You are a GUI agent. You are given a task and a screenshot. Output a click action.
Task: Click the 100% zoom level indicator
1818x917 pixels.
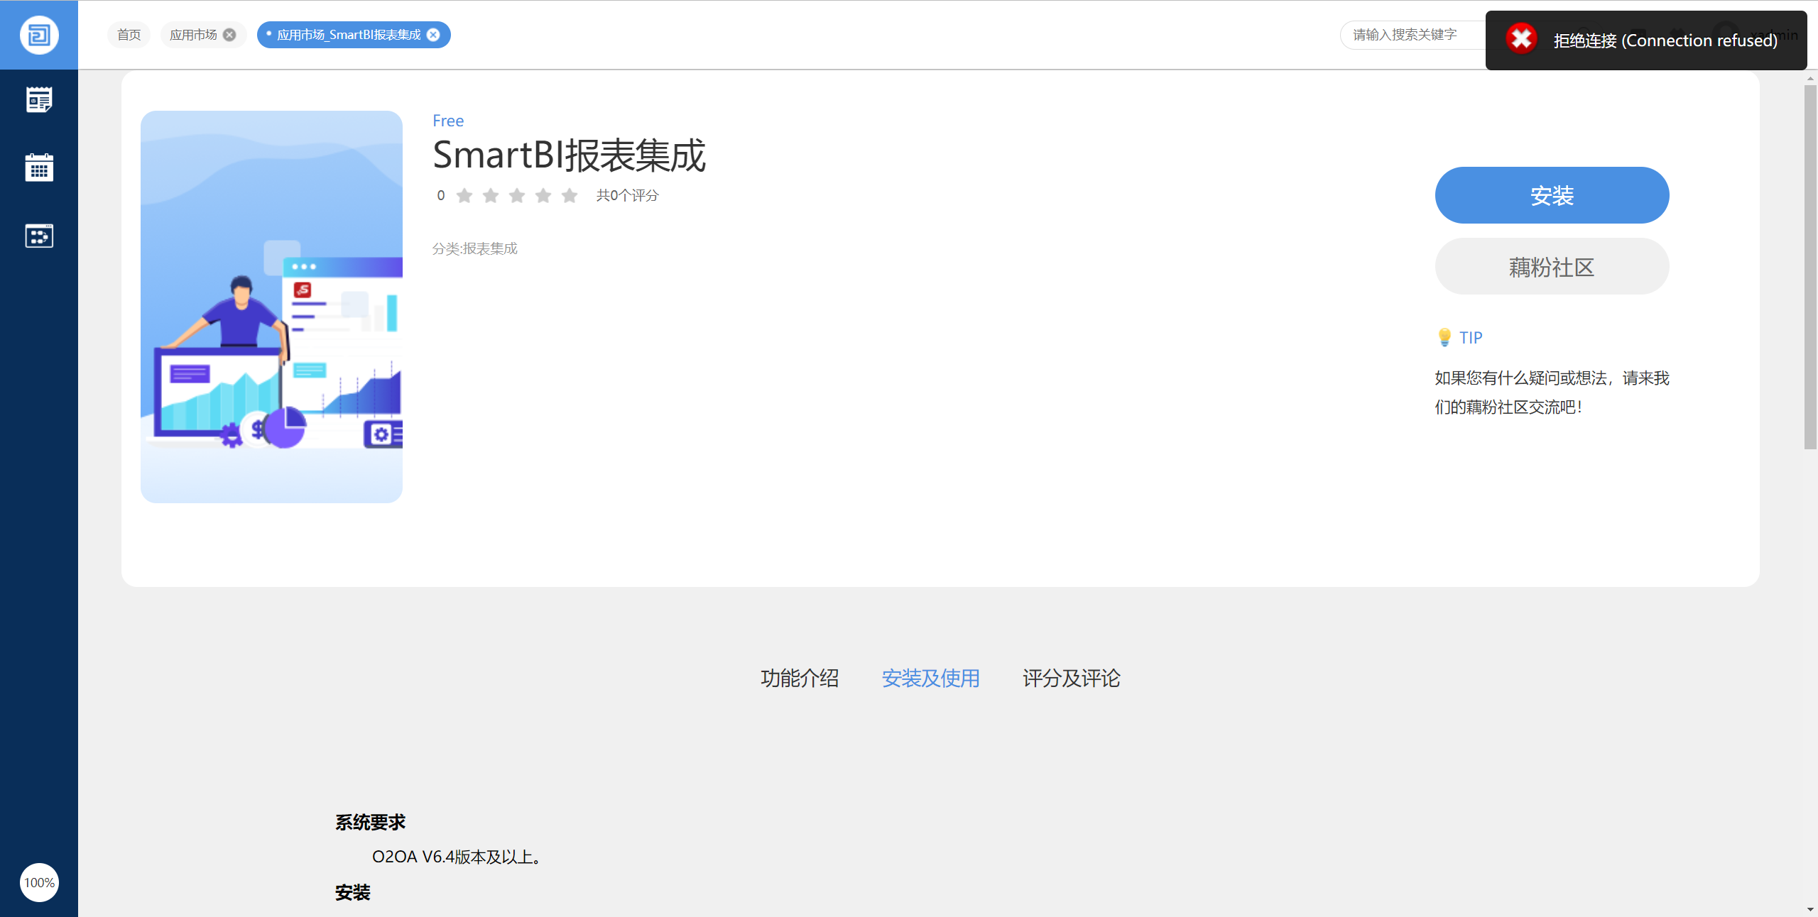coord(39,882)
